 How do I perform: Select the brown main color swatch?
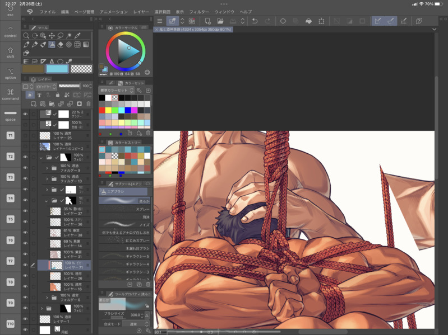pyautogui.click(x=33, y=69)
